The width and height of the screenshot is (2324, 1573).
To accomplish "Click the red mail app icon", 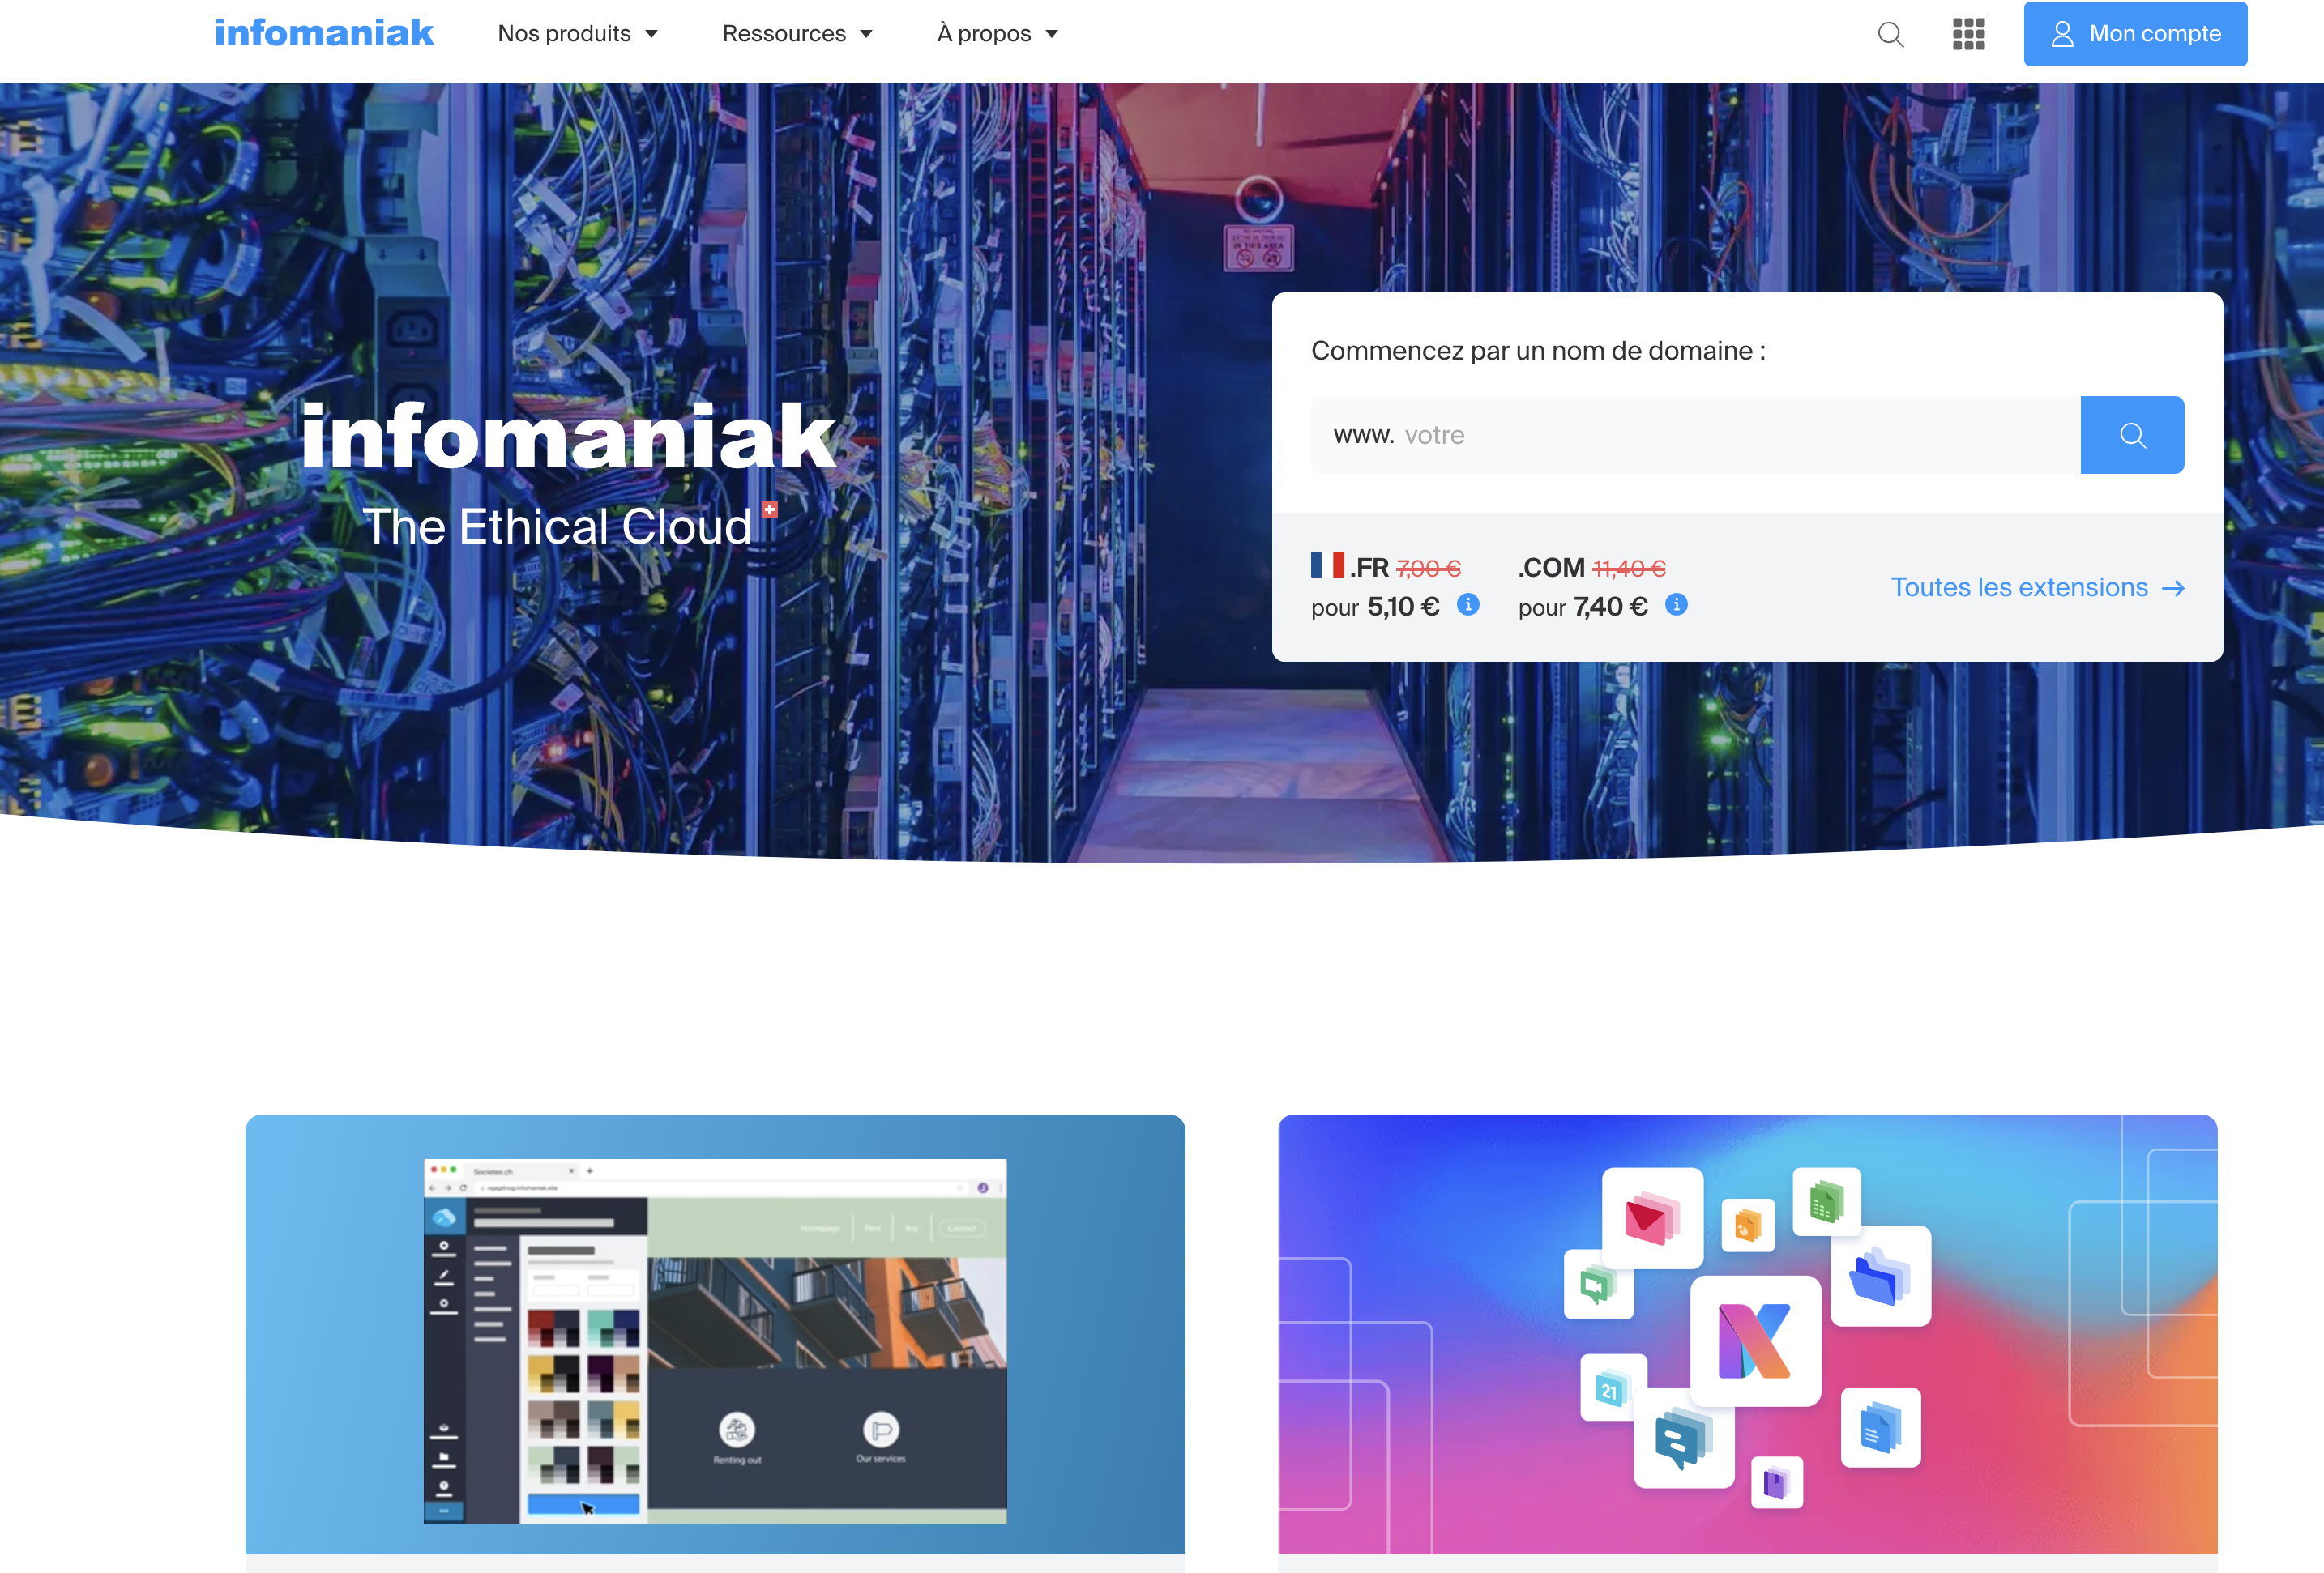I will [x=1651, y=1218].
